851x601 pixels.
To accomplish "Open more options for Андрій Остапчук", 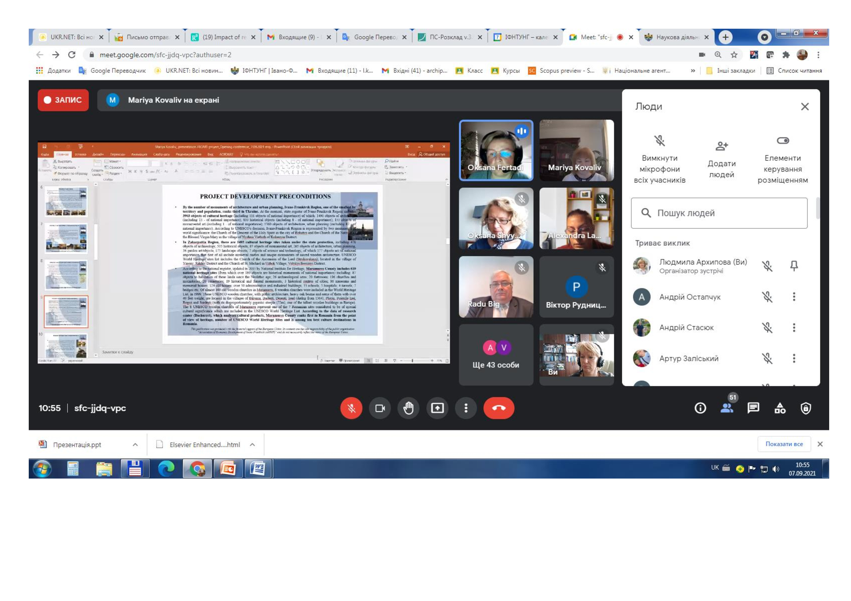I will pyautogui.click(x=794, y=297).
